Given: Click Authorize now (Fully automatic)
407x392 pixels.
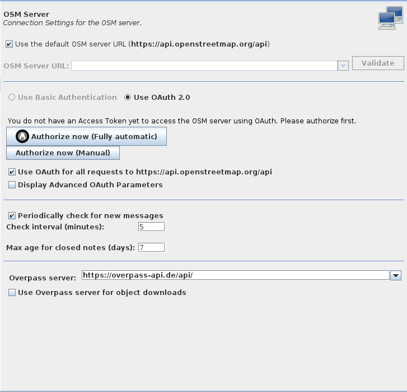Looking at the screenshot, I should [x=86, y=136].
